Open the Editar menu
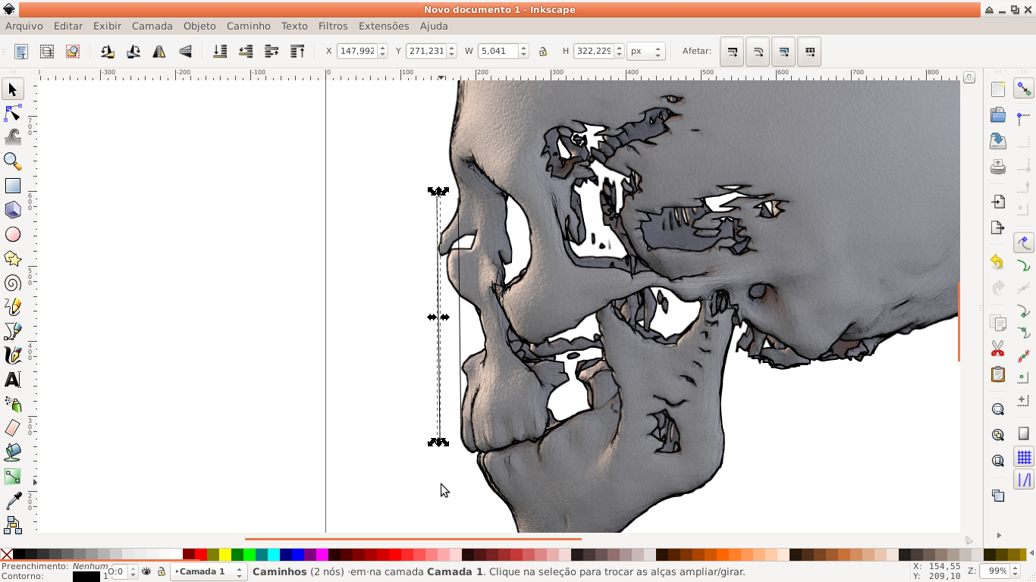The width and height of the screenshot is (1036, 582). (x=68, y=26)
